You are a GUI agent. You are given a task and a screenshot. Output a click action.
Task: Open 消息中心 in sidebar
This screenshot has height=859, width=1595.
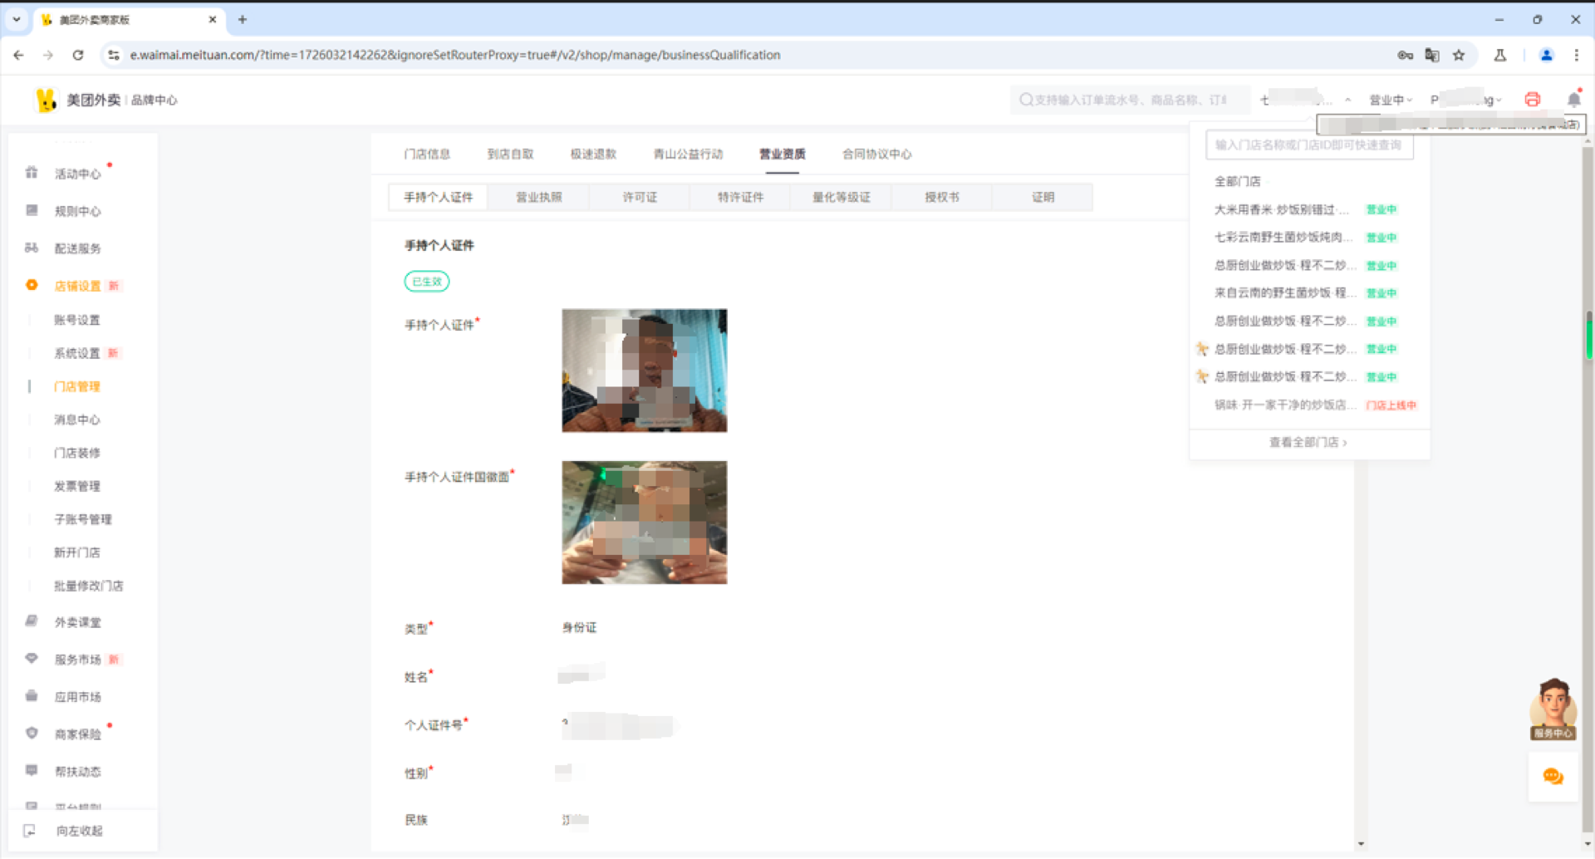click(x=77, y=420)
